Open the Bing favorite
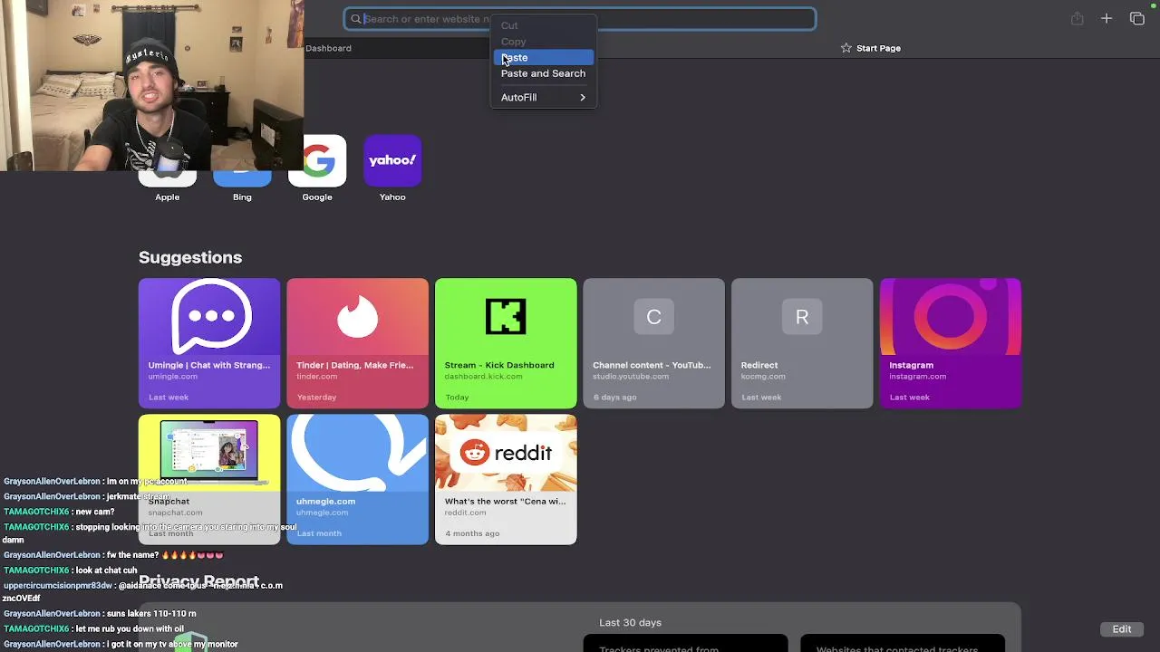Screen dimensions: 1160x652 [x=242, y=179]
